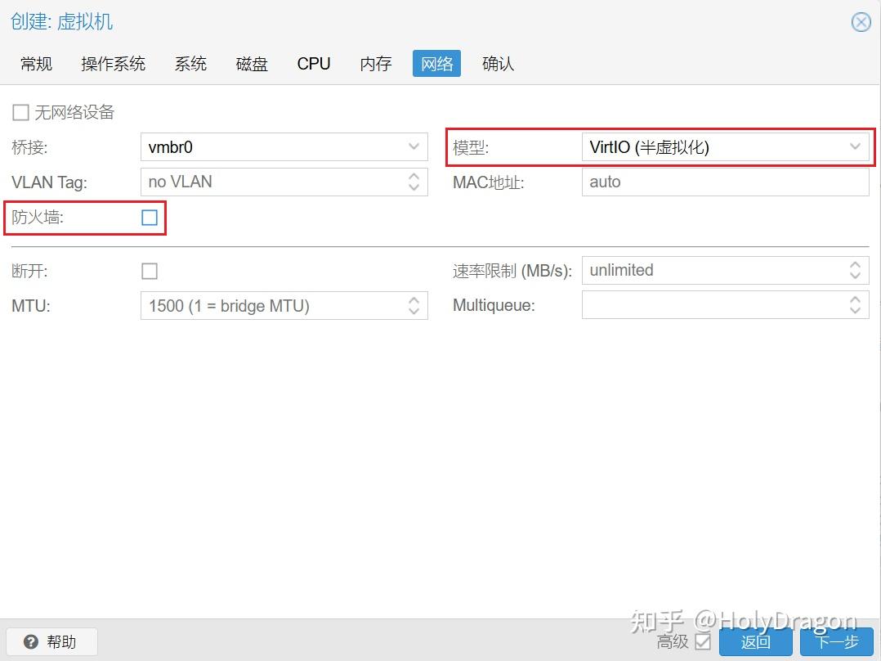Uncheck the 高级 advanced checkbox
Screen dimensions: 881x661
point(703,643)
